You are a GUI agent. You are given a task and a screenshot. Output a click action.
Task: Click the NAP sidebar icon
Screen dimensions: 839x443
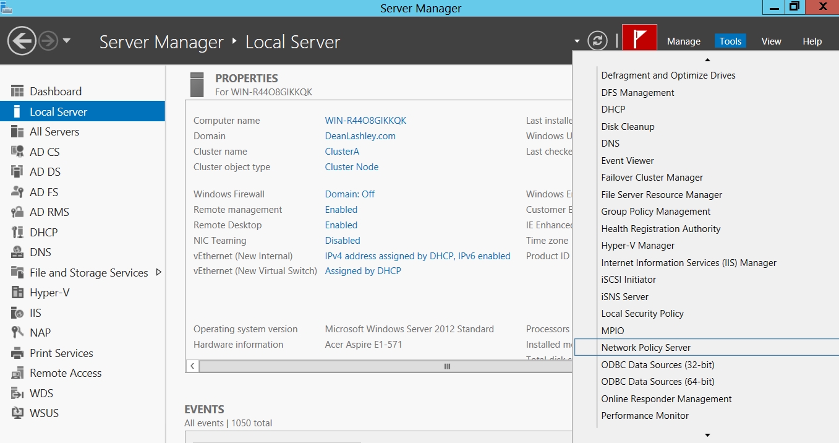[x=17, y=333]
